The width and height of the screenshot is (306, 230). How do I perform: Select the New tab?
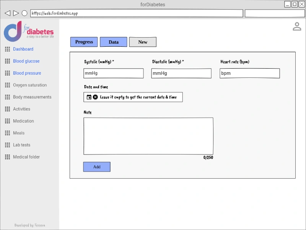pyautogui.click(x=143, y=42)
